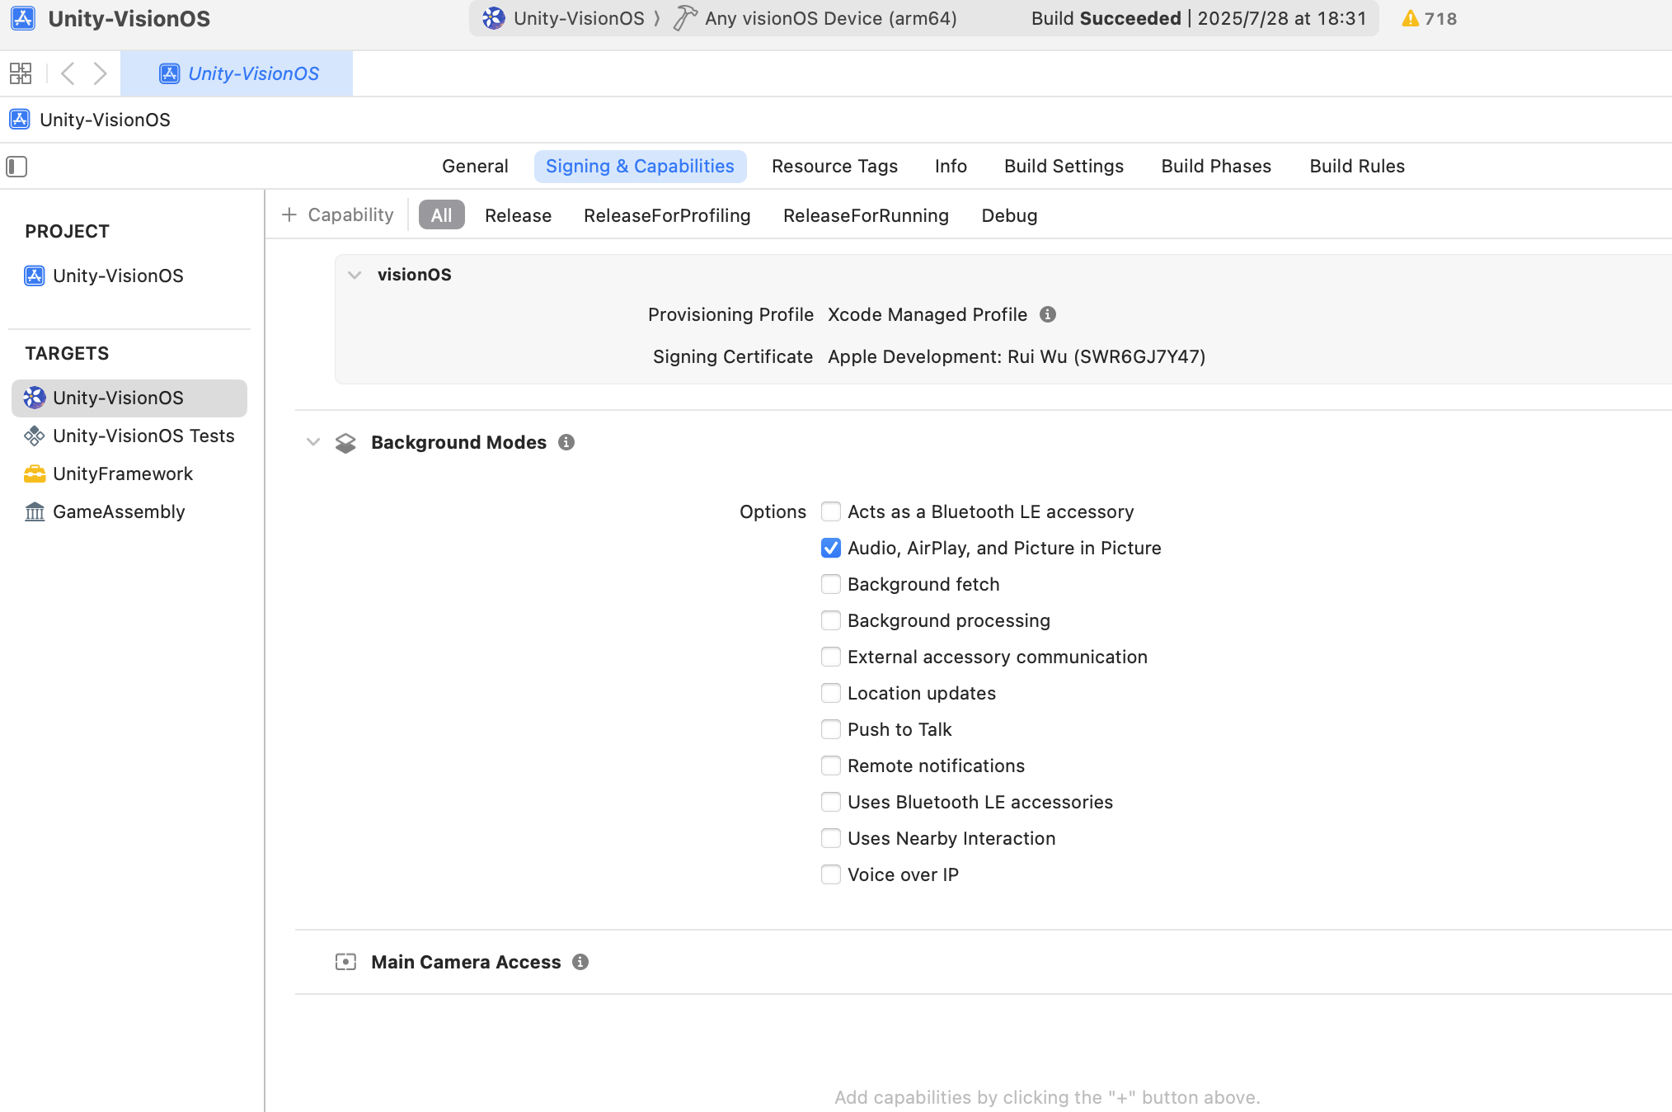This screenshot has width=1672, height=1112.
Task: Open the Unity-VisionOS scheme selector
Action: tap(563, 18)
